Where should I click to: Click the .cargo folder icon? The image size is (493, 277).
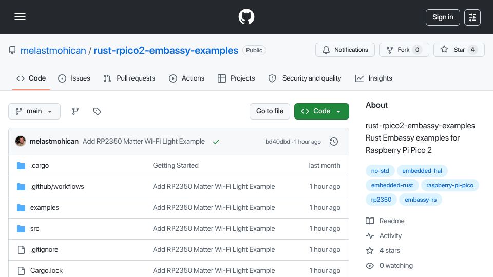coord(21,166)
